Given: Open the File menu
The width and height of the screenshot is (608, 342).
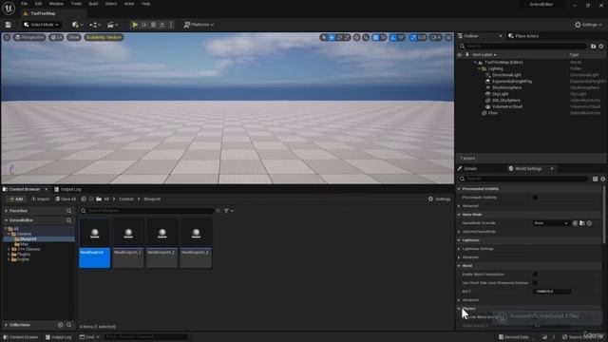Looking at the screenshot, I should click(x=24, y=4).
